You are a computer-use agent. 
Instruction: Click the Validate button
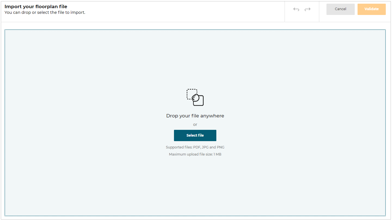[371, 9]
